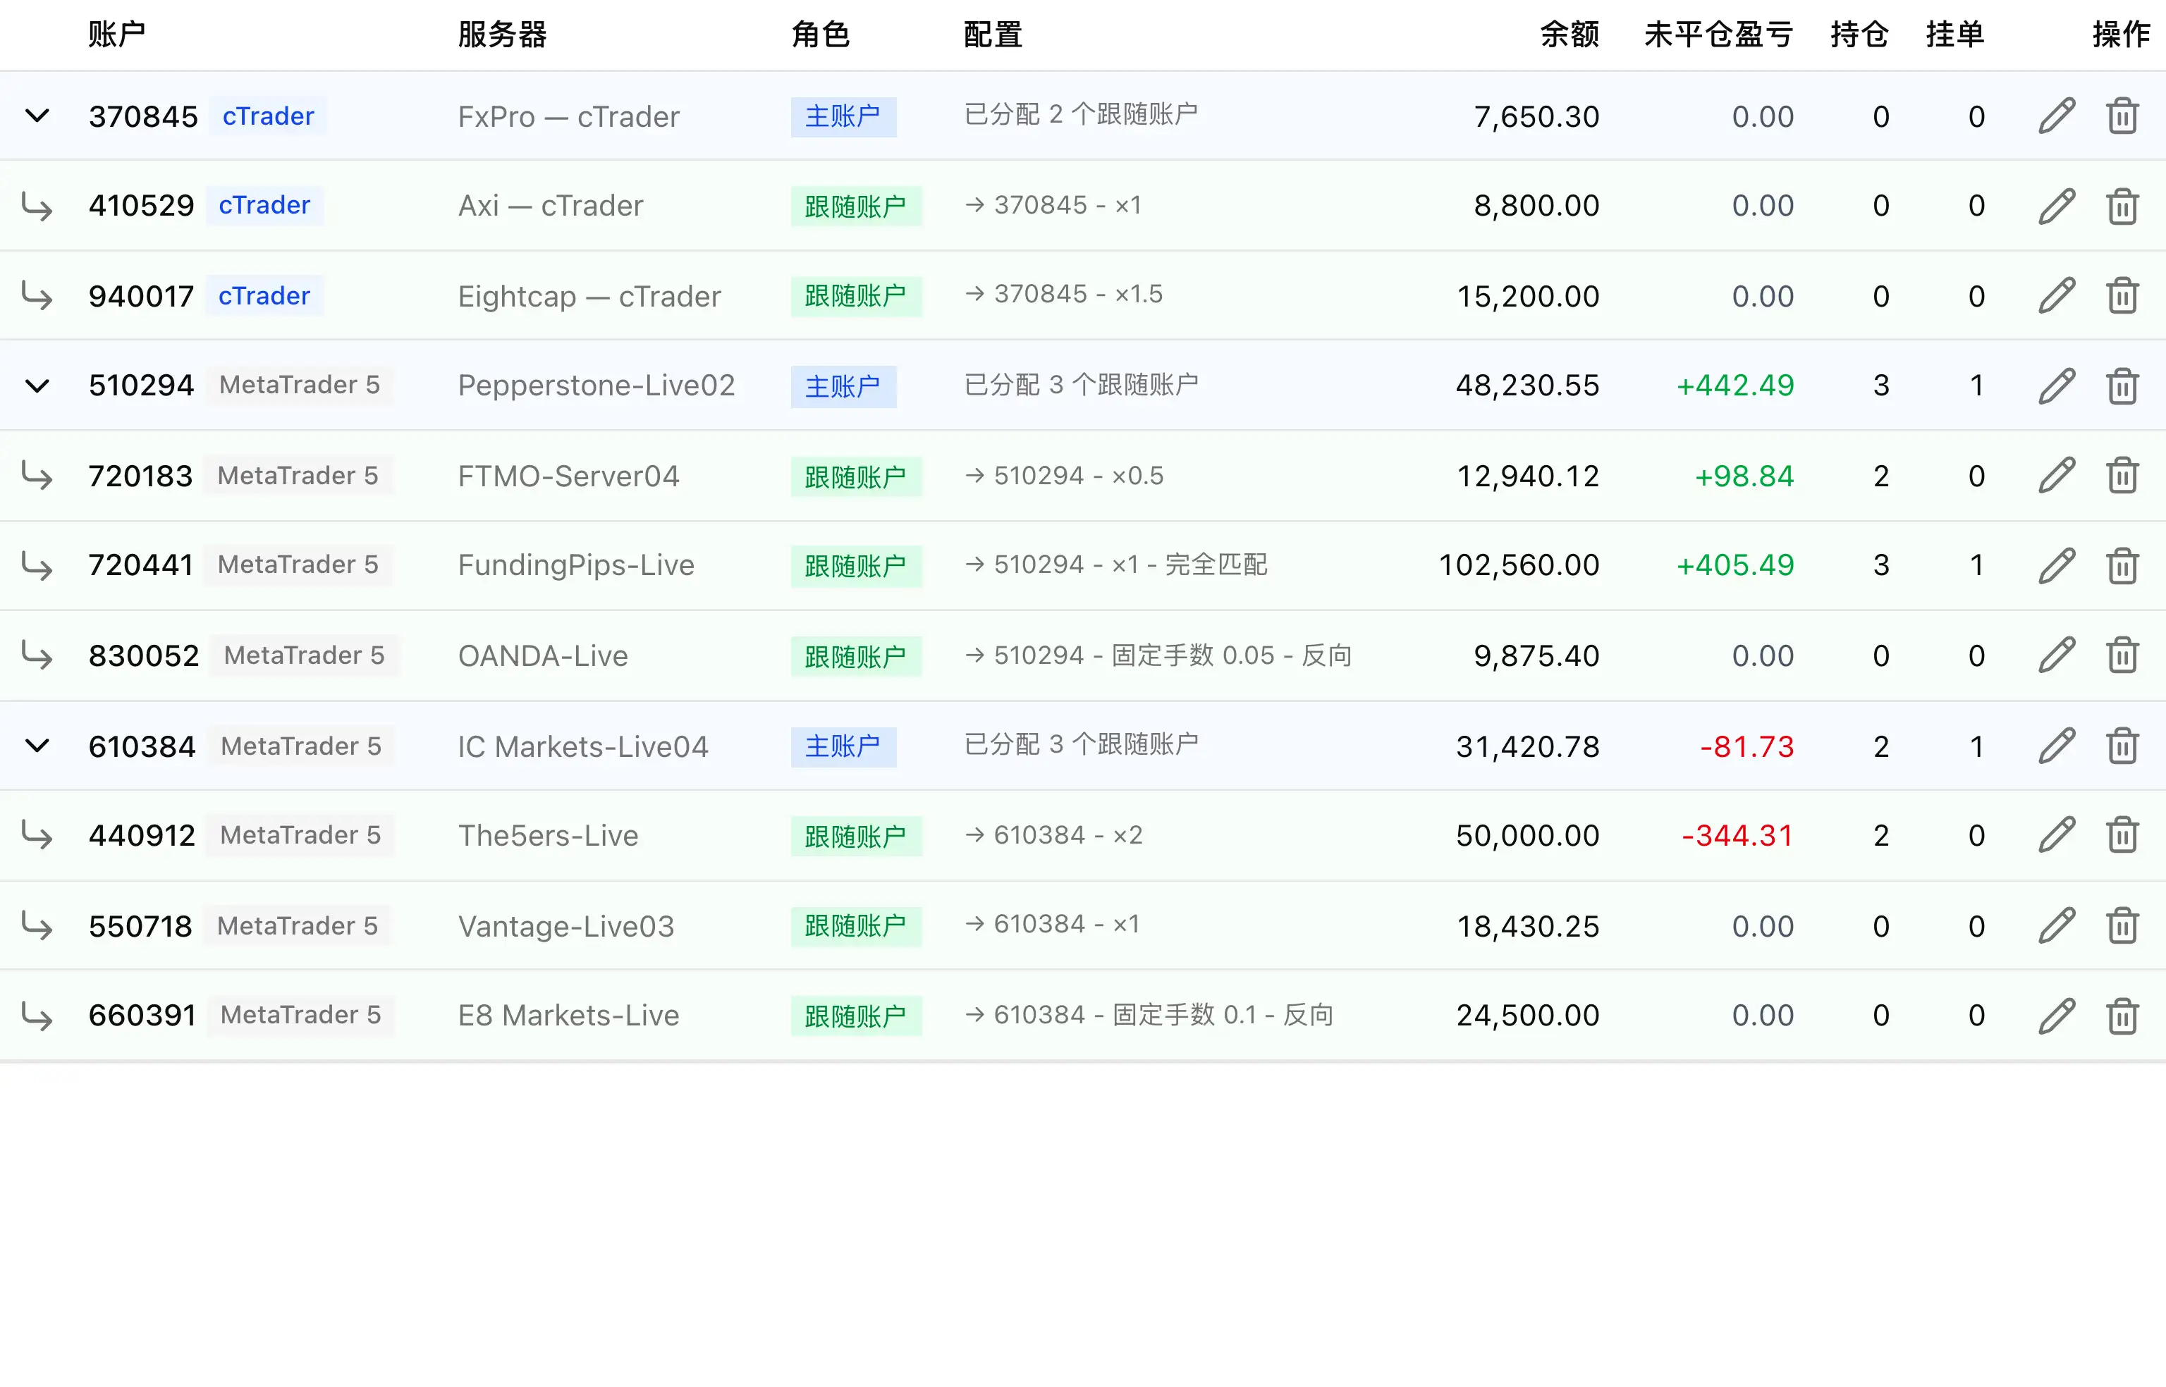
Task: Click the 主账户 badge on Pepperstone row
Action: coord(843,386)
